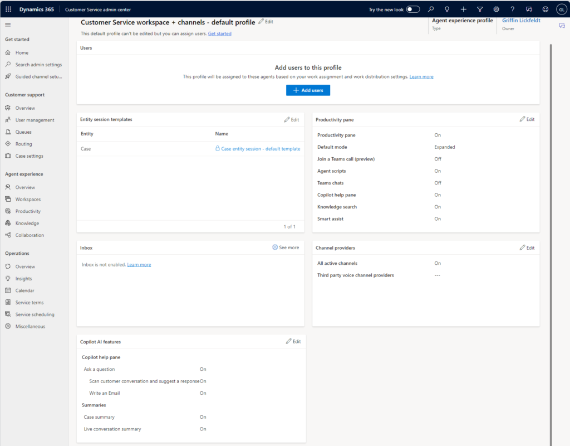Click See more in the Inbox card
Image resolution: width=570 pixels, height=446 pixels.
(x=286, y=248)
